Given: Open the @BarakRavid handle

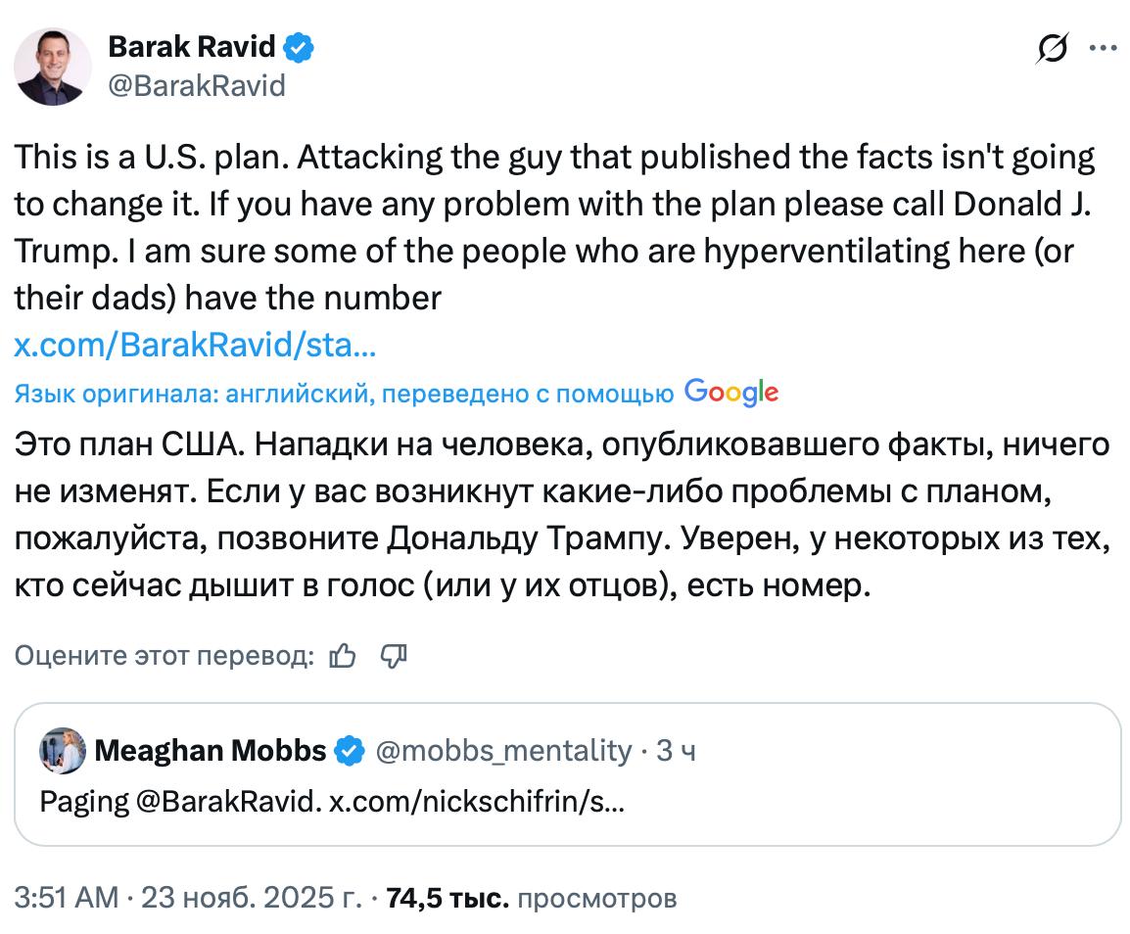Looking at the screenshot, I should coord(196,86).
